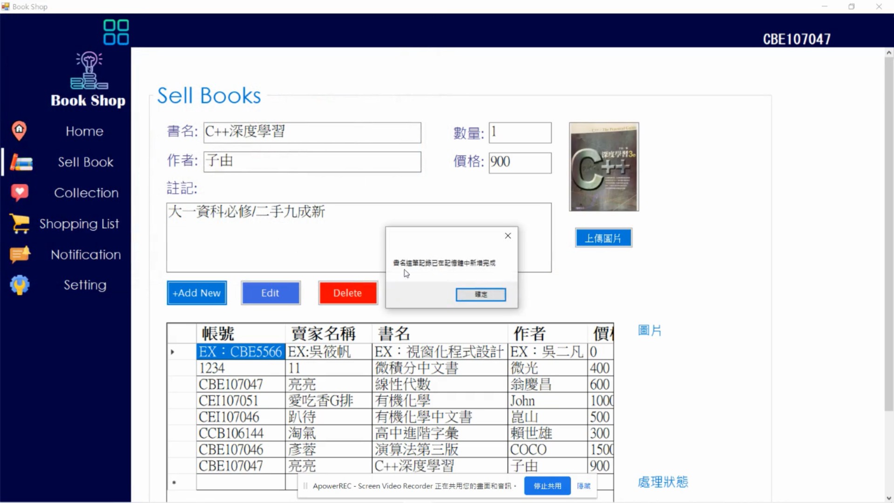Viewport: 894px width, 503px height.
Task: Focus the 書名 book title field
Action: (x=312, y=133)
